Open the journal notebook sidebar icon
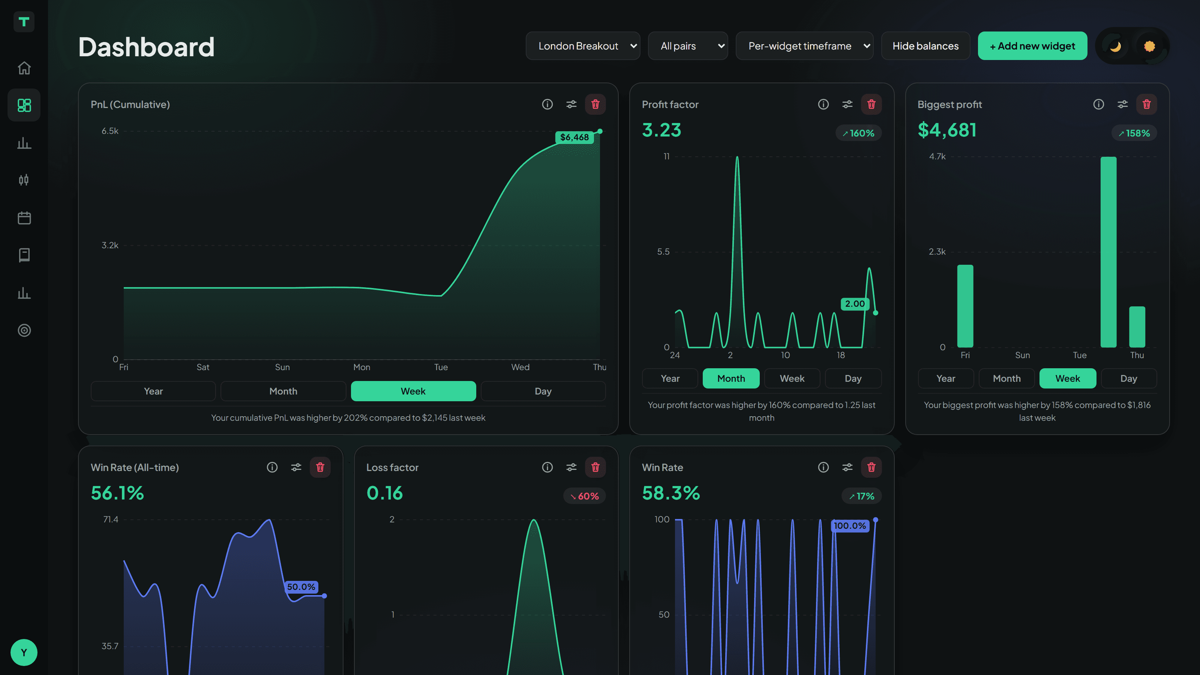The width and height of the screenshot is (1200, 675). [24, 255]
